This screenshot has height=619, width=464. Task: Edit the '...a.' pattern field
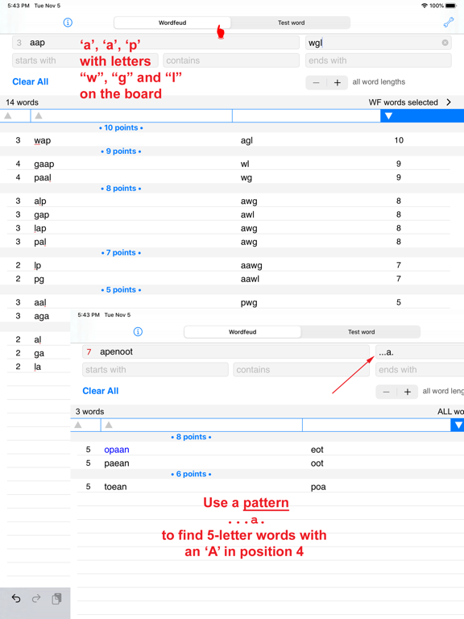pyautogui.click(x=420, y=351)
